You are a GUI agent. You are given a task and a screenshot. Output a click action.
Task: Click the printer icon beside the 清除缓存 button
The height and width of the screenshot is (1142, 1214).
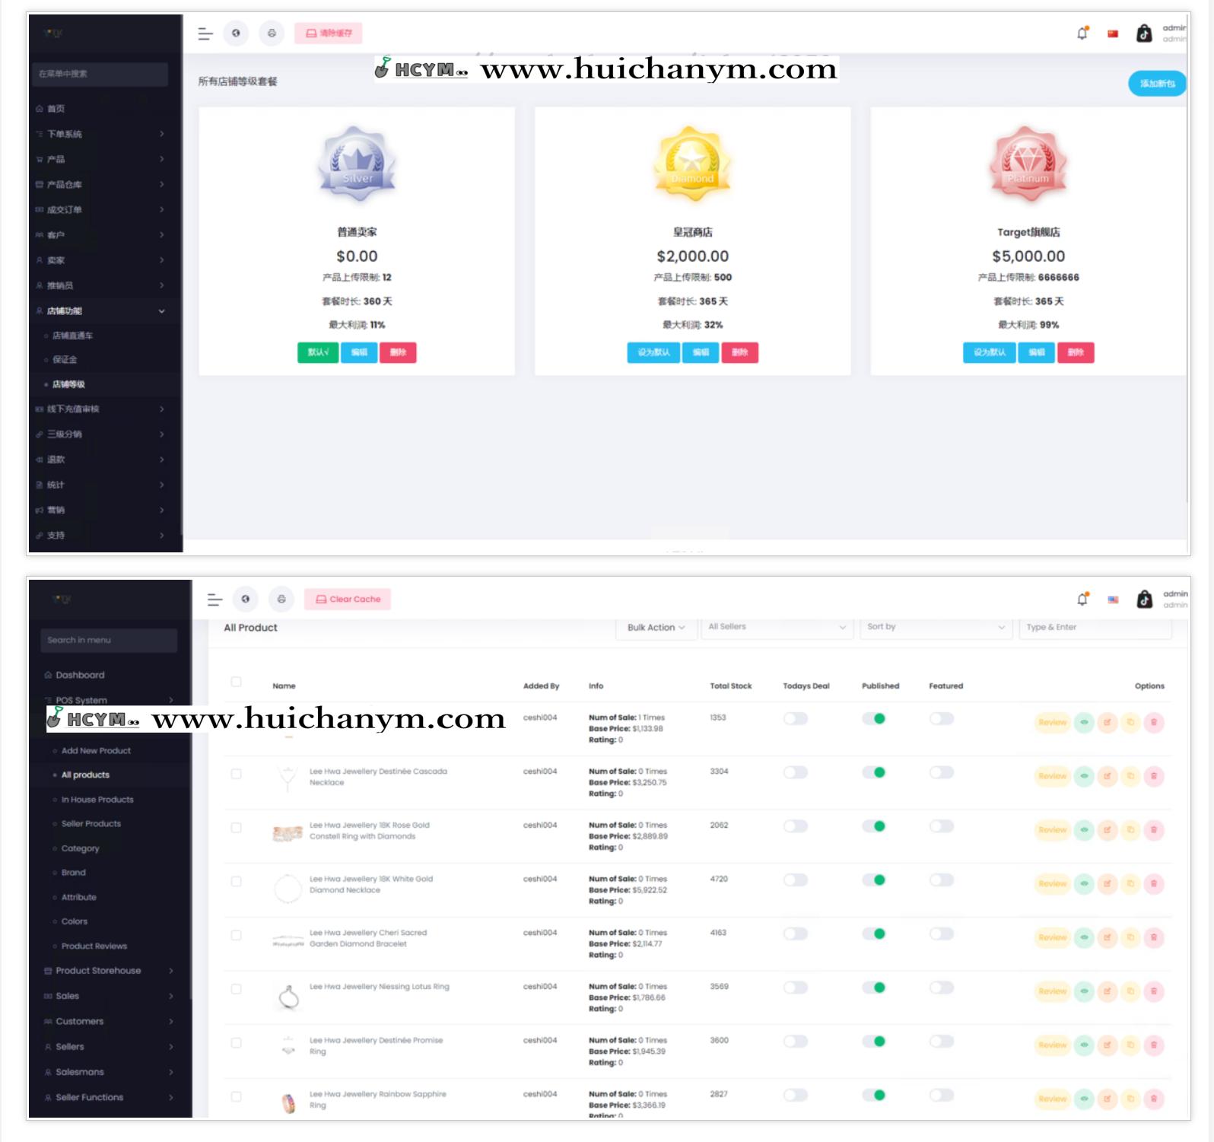click(272, 33)
